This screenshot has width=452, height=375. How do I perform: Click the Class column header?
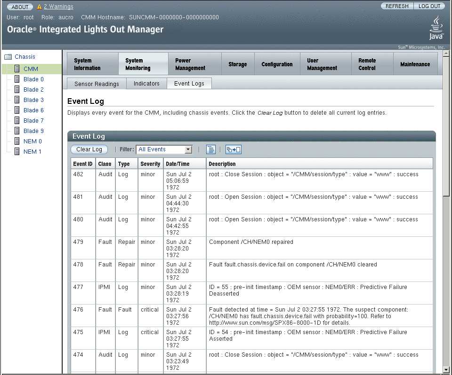(105, 164)
